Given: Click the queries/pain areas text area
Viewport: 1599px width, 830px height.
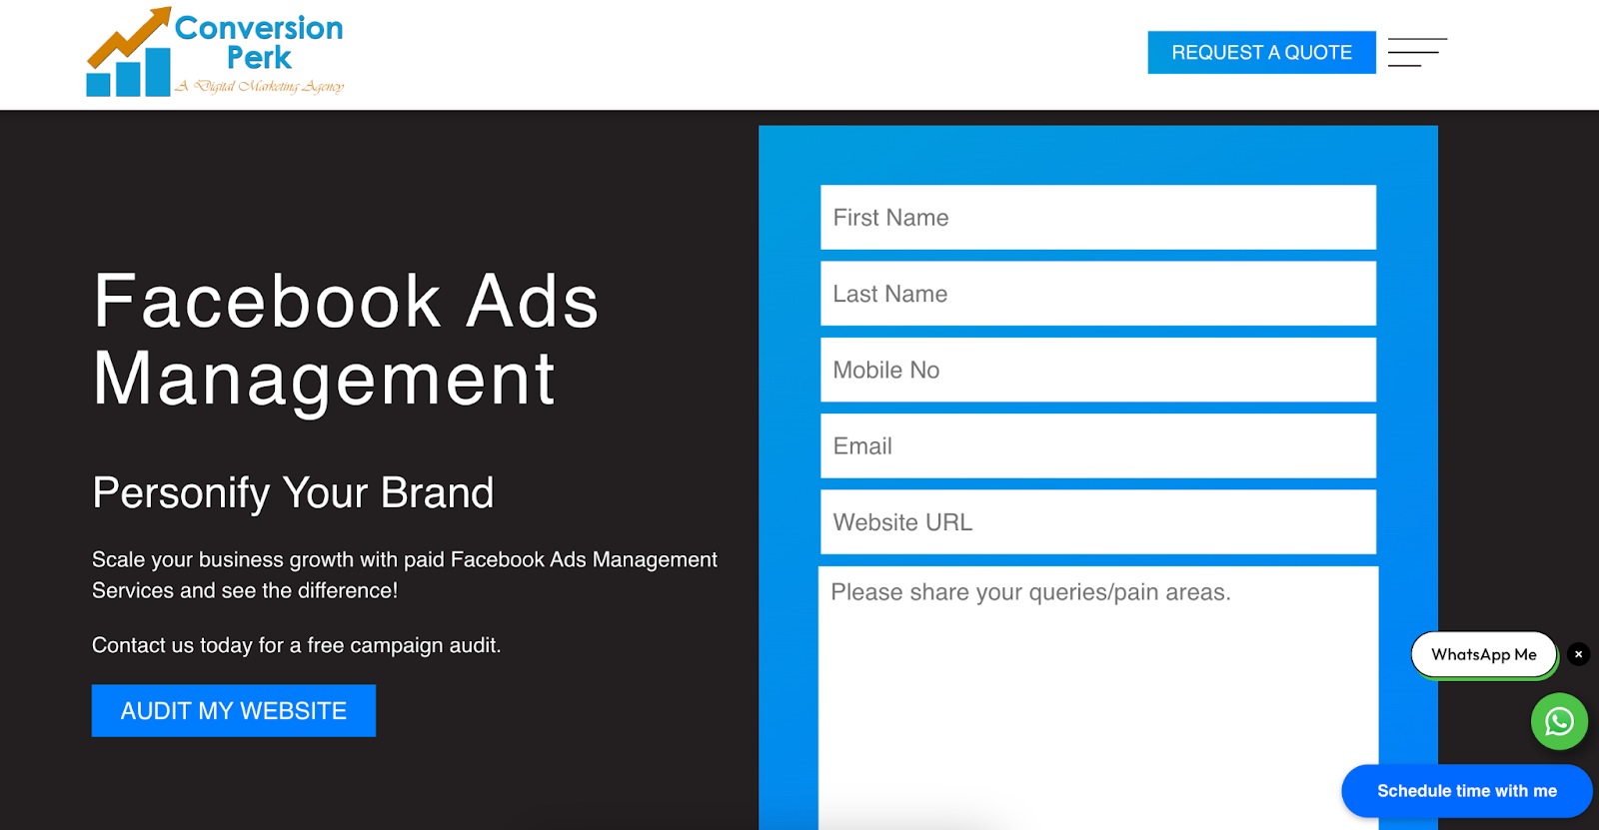Looking at the screenshot, I should pyautogui.click(x=1098, y=697).
